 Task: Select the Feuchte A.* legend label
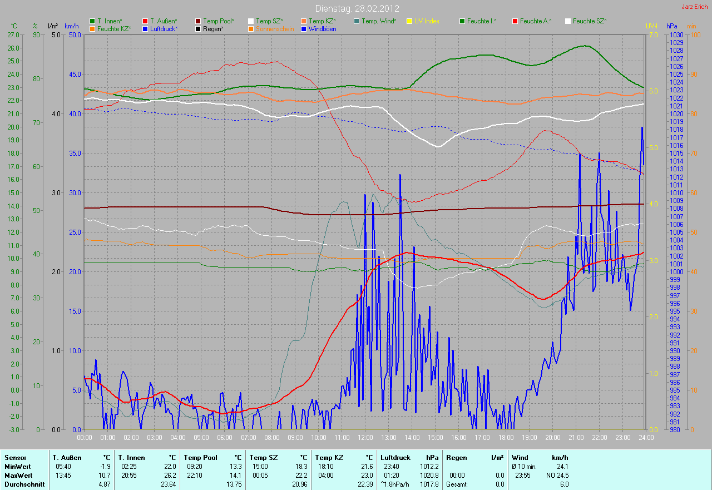[x=536, y=21]
